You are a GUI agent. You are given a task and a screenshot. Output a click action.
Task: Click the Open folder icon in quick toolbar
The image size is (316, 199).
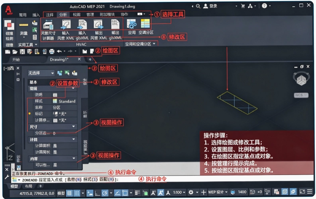pyautogui.click(x=15, y=52)
